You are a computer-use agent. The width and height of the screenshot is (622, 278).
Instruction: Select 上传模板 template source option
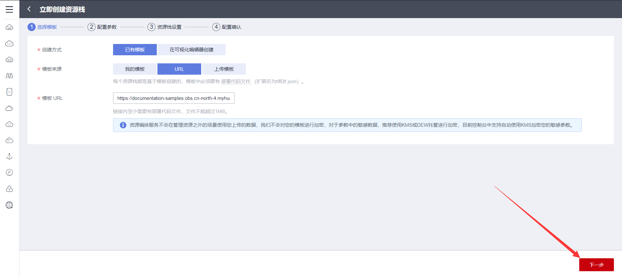[x=224, y=69]
